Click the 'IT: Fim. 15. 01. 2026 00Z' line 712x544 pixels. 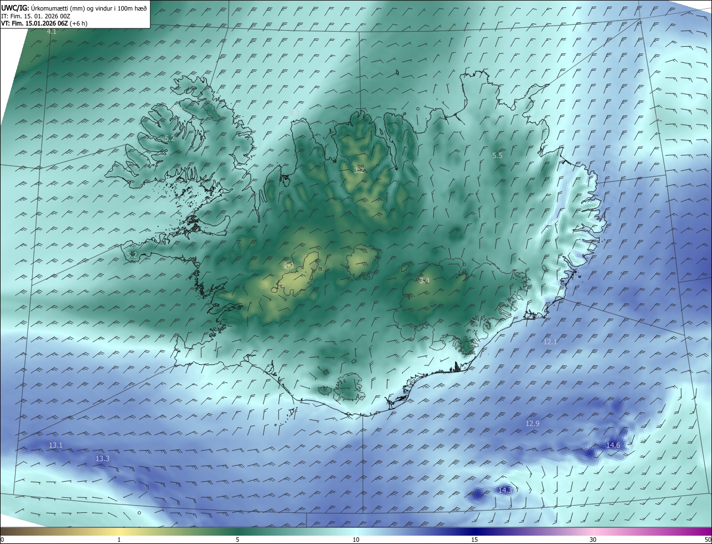coord(36,16)
